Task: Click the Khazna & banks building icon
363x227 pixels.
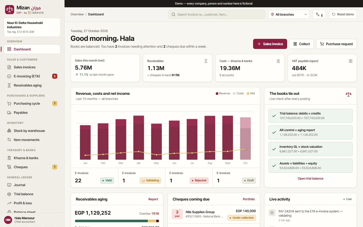Action: (9, 158)
